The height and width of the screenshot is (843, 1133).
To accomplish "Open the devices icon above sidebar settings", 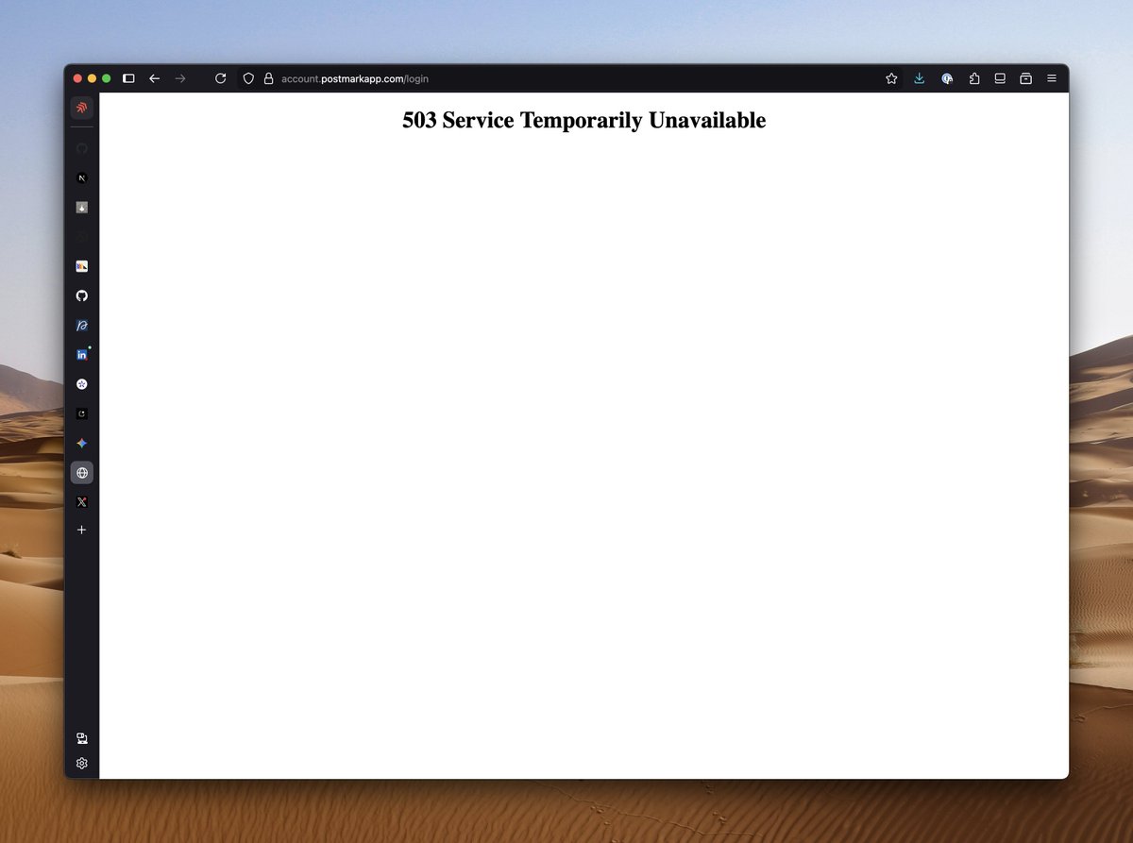I will tap(81, 738).
